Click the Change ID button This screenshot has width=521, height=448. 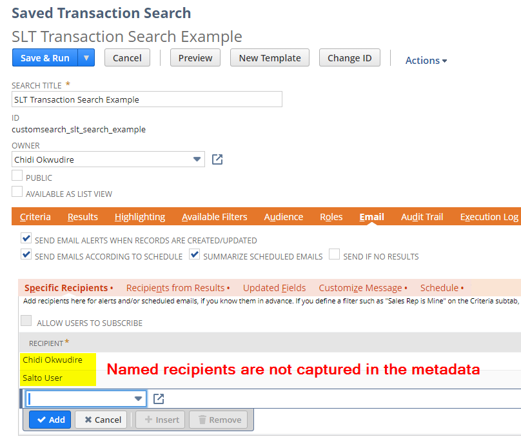pyautogui.click(x=349, y=57)
